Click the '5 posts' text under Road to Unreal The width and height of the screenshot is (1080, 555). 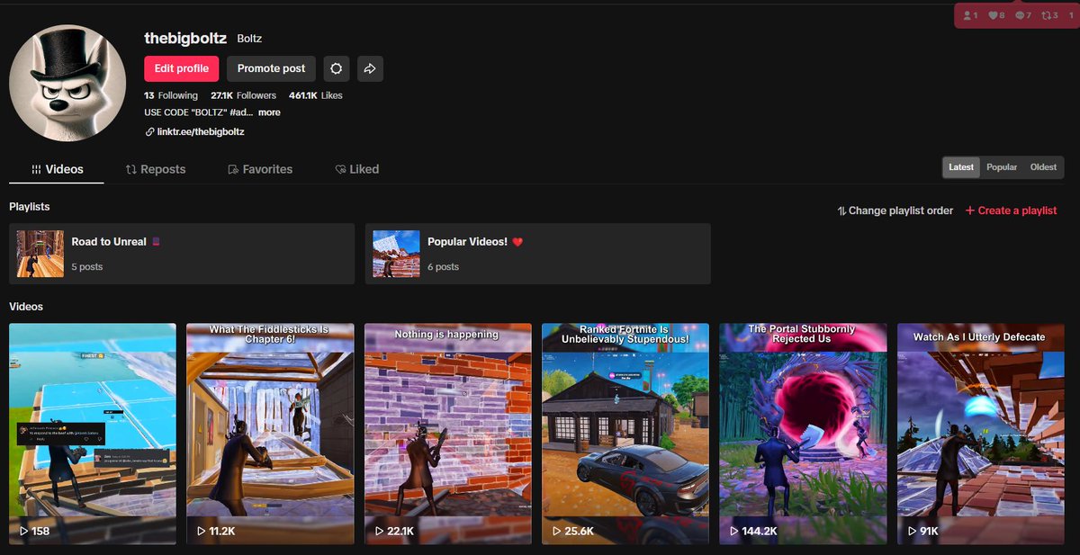click(x=87, y=267)
